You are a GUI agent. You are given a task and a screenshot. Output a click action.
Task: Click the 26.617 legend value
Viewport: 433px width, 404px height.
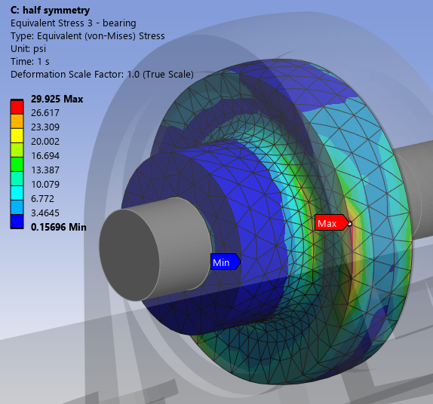point(45,112)
